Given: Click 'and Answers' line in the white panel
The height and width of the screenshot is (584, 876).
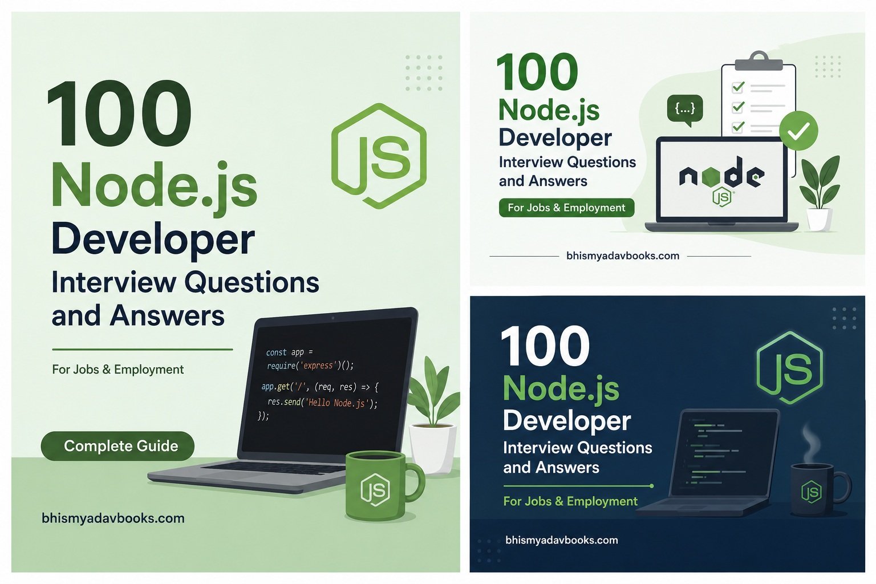Looking at the screenshot, I should click(543, 181).
